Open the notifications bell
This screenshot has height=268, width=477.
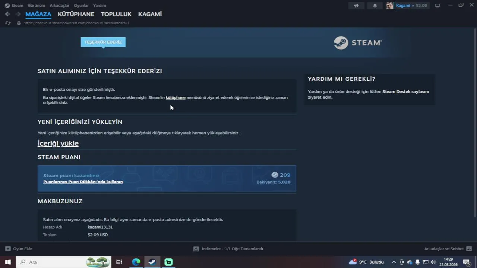pos(375,6)
